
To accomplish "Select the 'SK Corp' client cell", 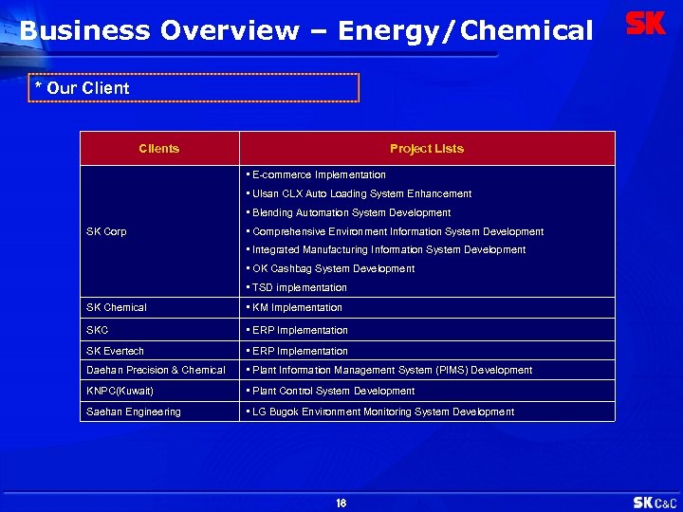I will point(159,231).
